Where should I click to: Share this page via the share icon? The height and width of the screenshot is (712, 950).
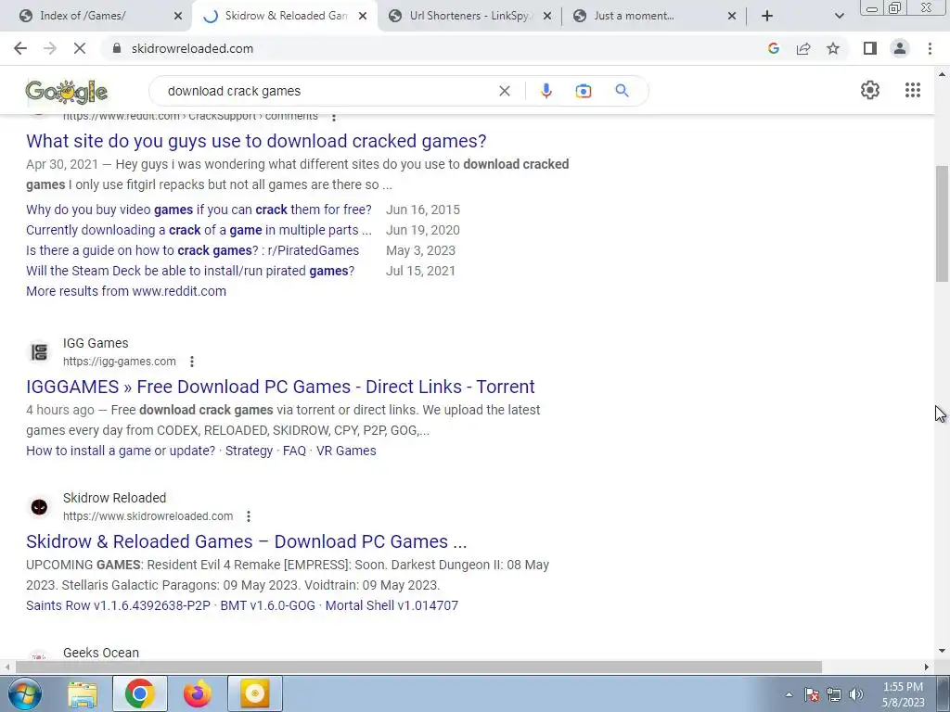pyautogui.click(x=803, y=48)
